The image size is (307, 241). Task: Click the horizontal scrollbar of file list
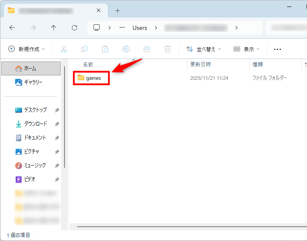click(x=192, y=227)
